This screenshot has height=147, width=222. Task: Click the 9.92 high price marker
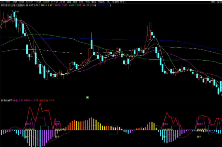pos(17,12)
